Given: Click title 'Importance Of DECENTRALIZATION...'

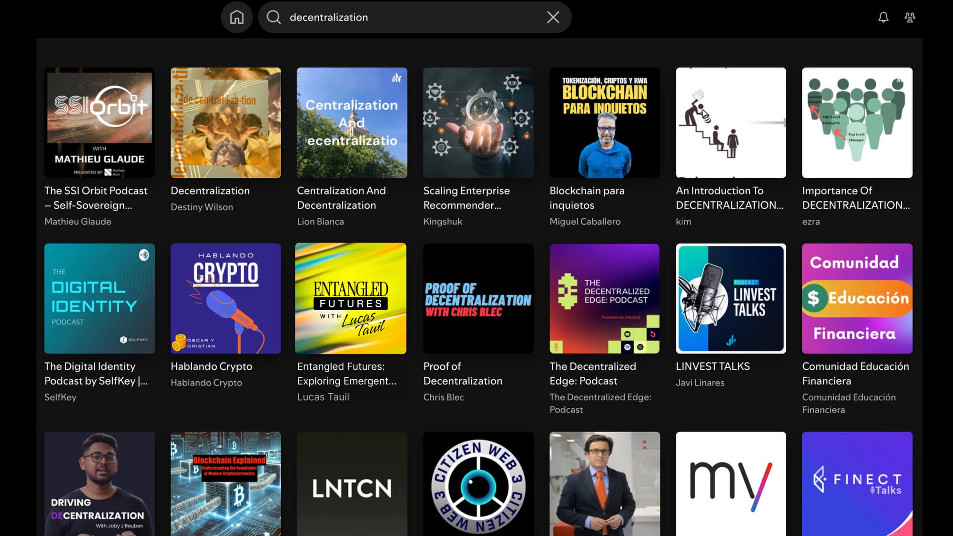Looking at the screenshot, I should (x=856, y=198).
